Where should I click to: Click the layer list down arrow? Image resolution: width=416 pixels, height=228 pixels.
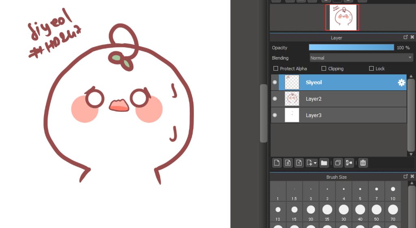pyautogui.click(x=411, y=154)
